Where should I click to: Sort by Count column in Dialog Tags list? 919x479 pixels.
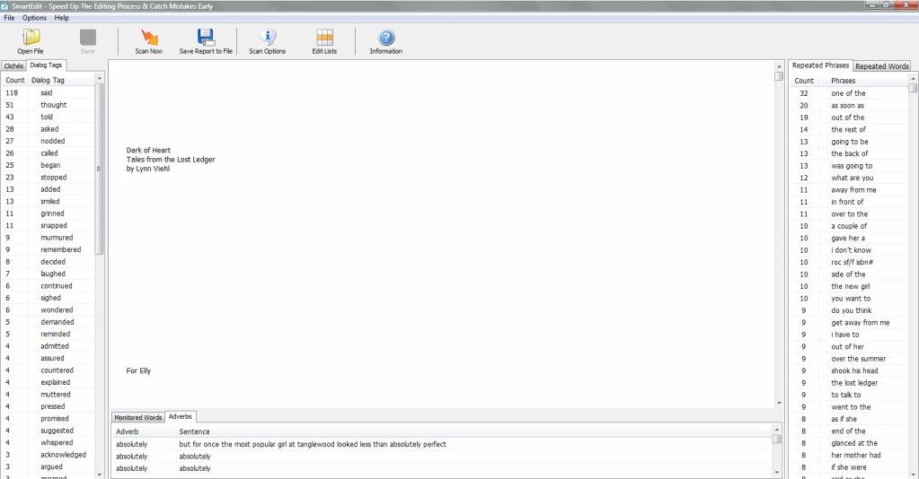pyautogui.click(x=15, y=80)
